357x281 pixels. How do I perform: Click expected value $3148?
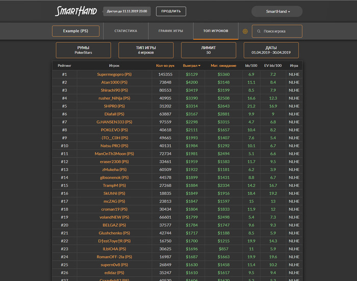pos(223,83)
